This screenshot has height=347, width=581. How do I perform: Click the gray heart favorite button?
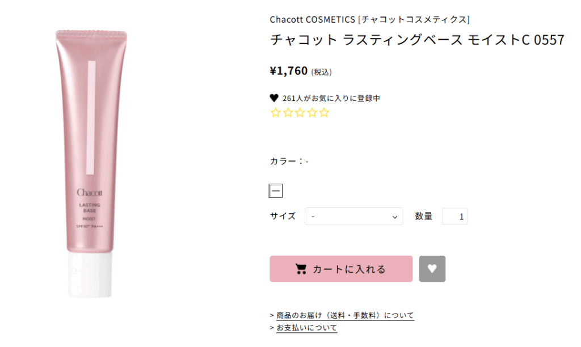pos(432,269)
